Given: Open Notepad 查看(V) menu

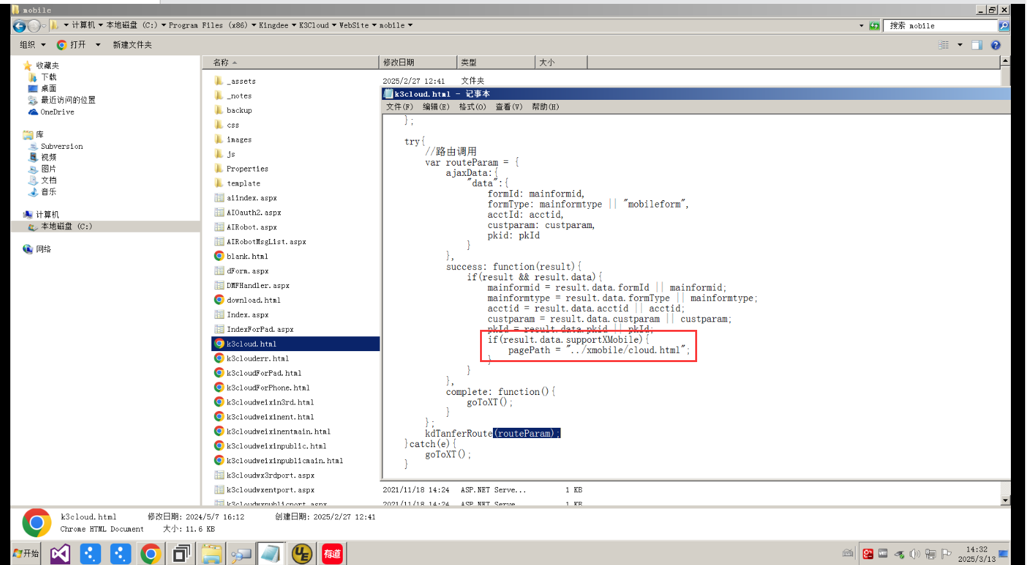Looking at the screenshot, I should 509,107.
